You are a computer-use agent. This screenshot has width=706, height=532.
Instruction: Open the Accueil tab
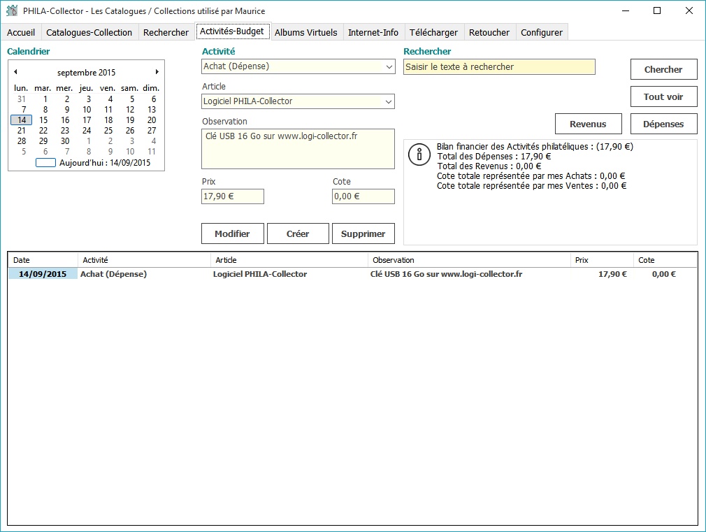[21, 32]
